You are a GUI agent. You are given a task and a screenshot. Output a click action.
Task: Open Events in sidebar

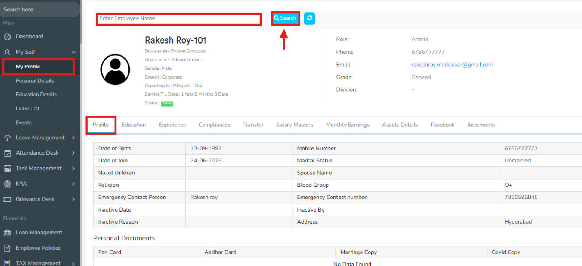pos(24,122)
